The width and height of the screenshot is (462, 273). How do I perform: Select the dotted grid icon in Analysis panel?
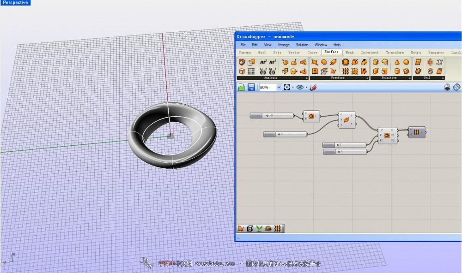click(x=251, y=71)
